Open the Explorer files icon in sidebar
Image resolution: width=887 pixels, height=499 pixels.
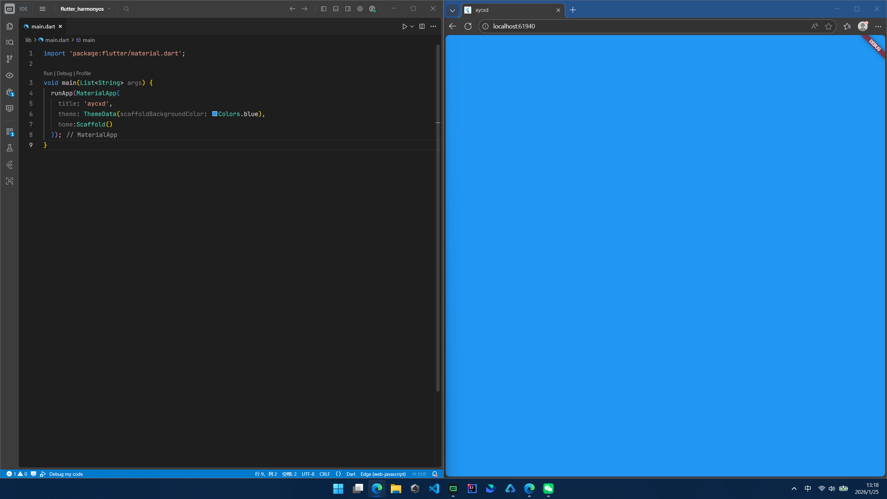click(10, 26)
